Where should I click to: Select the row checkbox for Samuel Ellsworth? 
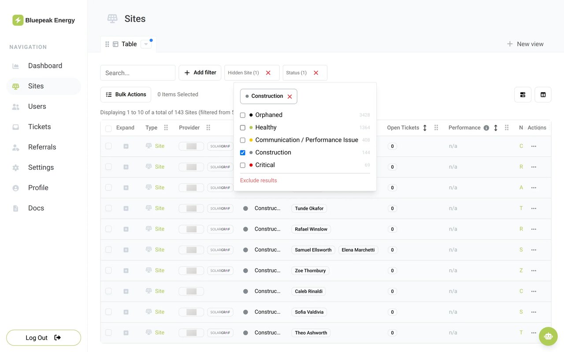point(108,250)
